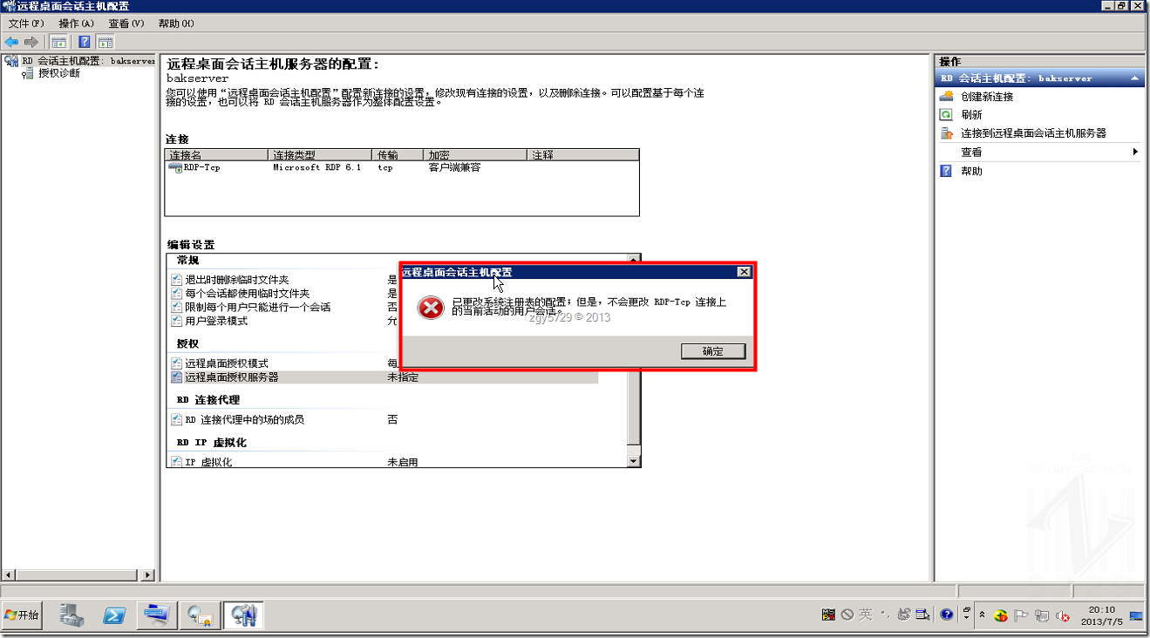Viewport: 1150px width, 638px height.
Task: Click the icon beside 远程桌面授权模式
Action: pos(177,363)
